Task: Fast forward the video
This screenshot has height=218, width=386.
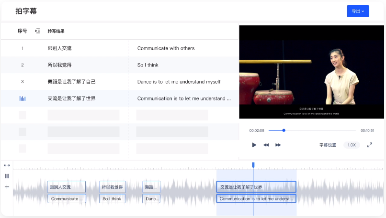Action: click(278, 145)
